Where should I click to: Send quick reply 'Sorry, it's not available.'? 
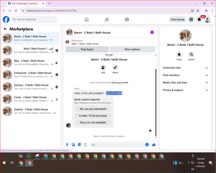[x=93, y=122]
